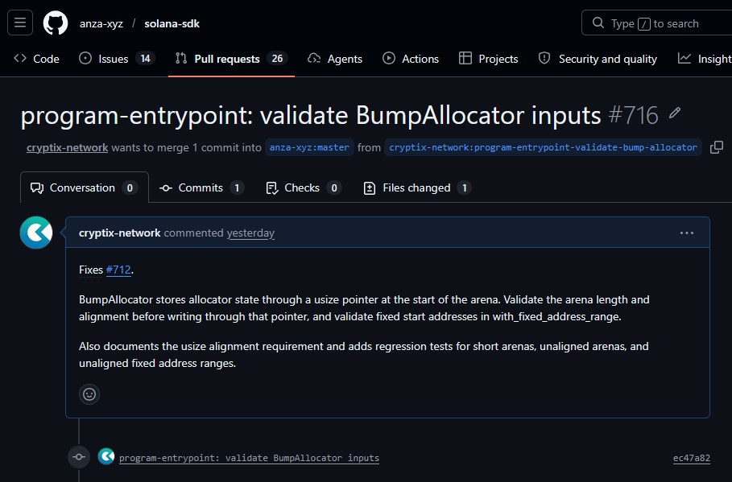Switch to the Conversation tab

tap(85, 187)
